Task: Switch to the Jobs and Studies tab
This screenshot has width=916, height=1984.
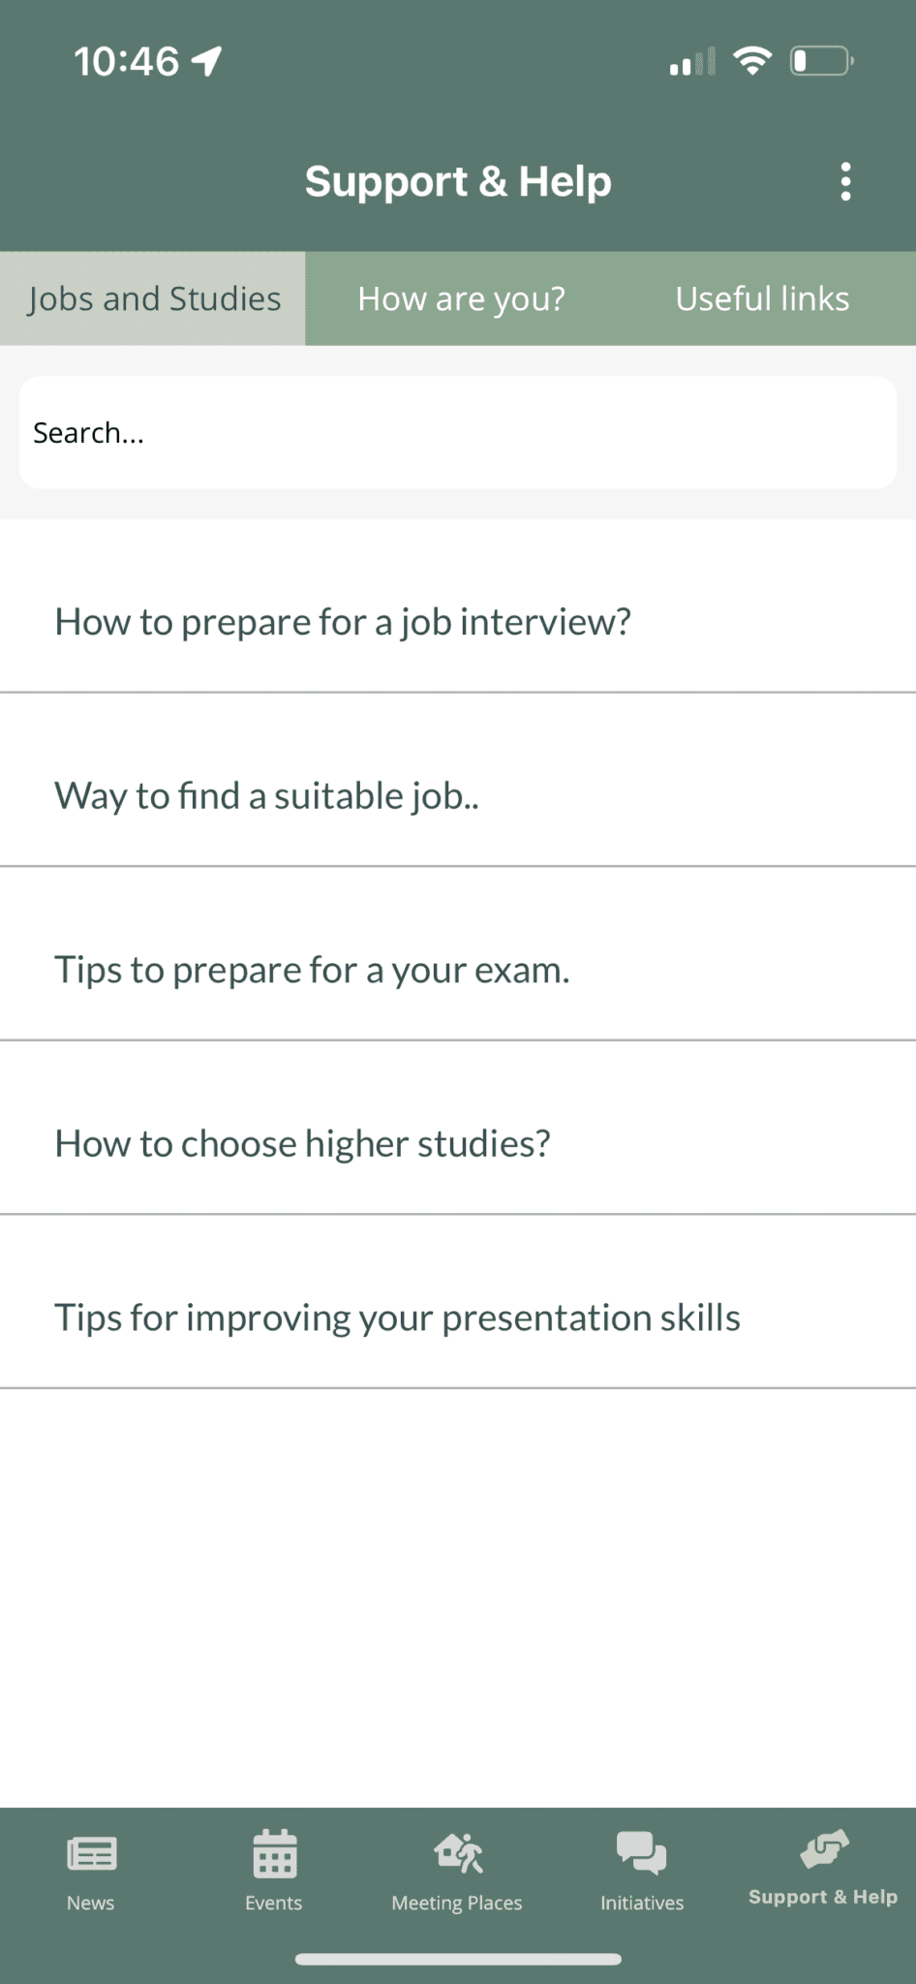Action: 153,298
